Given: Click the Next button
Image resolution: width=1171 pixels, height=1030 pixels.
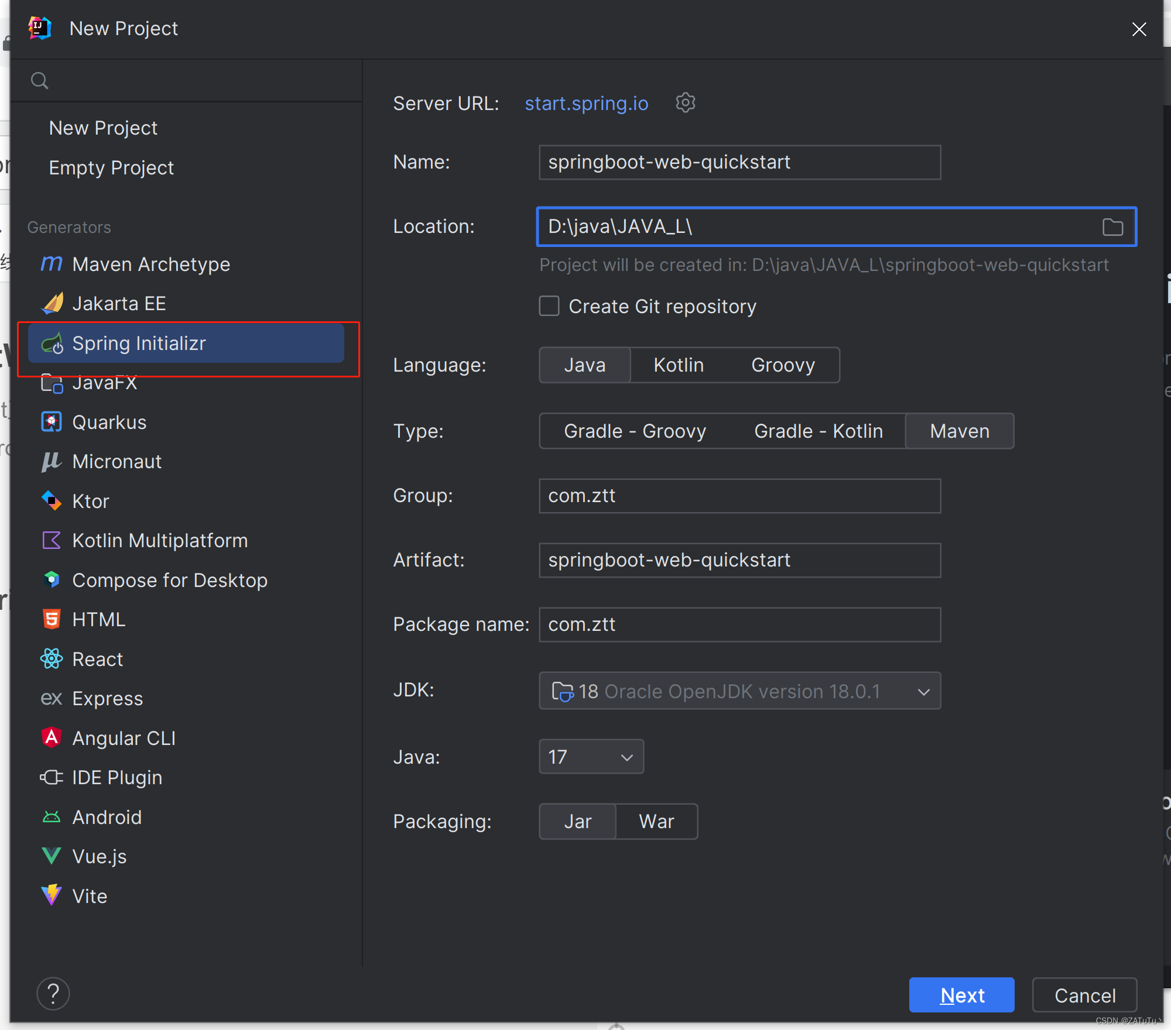Looking at the screenshot, I should tap(961, 995).
